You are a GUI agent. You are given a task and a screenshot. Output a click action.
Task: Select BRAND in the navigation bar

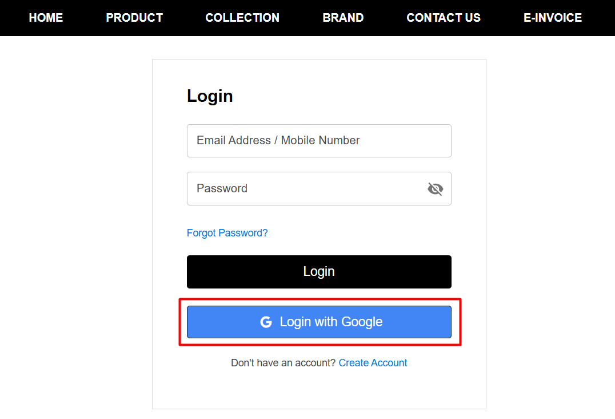343,17
